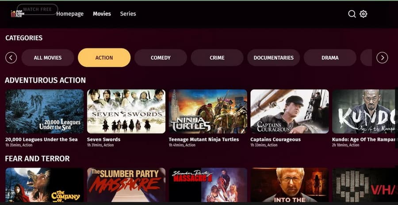Open Seven Swords movie poster
The height and width of the screenshot is (205, 398).
coord(126,111)
